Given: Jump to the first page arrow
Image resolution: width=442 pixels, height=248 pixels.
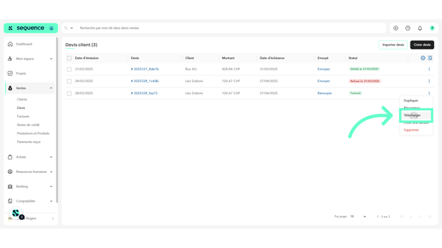Looking at the screenshot, I should coord(402,217).
